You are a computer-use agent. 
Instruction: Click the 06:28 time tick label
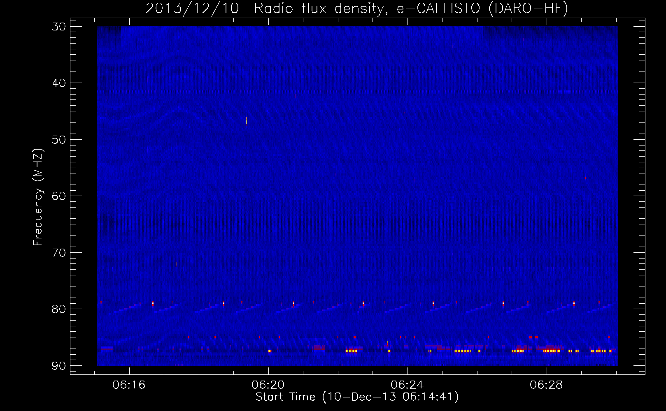click(547, 385)
